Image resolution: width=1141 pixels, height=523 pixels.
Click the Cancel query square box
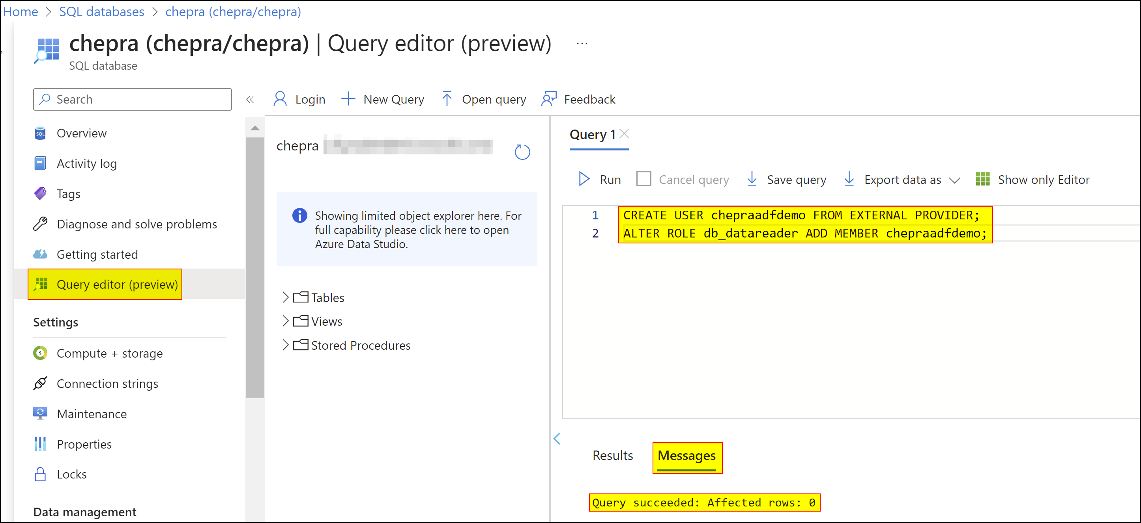643,179
